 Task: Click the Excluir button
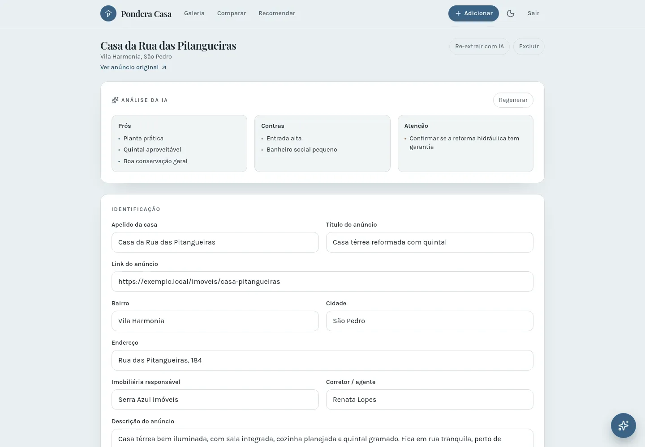click(x=529, y=46)
